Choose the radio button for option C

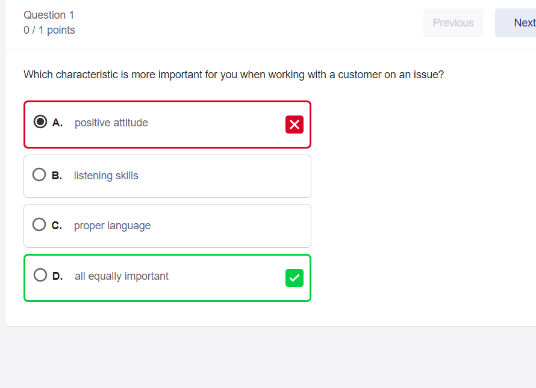(x=39, y=224)
